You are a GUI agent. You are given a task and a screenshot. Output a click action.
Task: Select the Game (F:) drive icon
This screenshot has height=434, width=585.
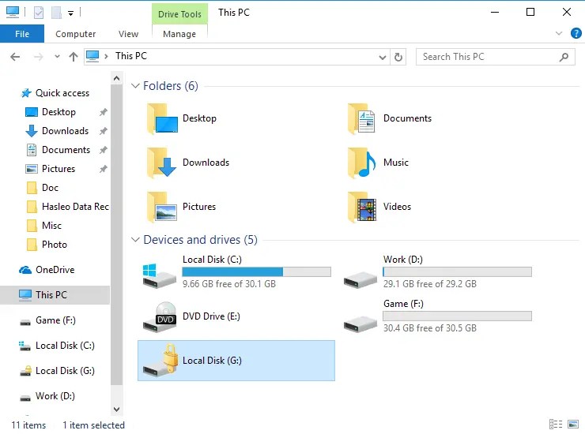360,324
